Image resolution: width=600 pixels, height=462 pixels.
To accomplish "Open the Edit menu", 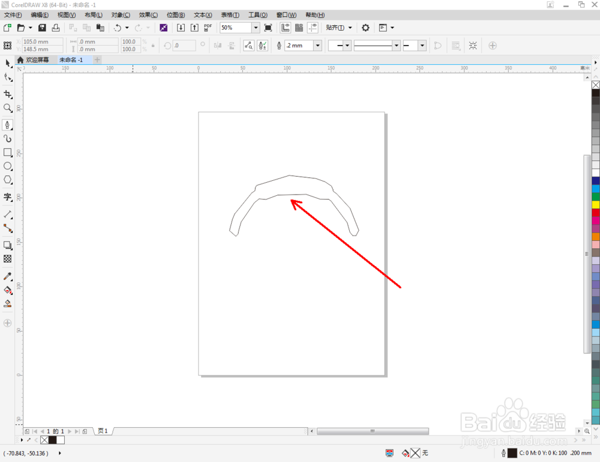I will [40, 15].
